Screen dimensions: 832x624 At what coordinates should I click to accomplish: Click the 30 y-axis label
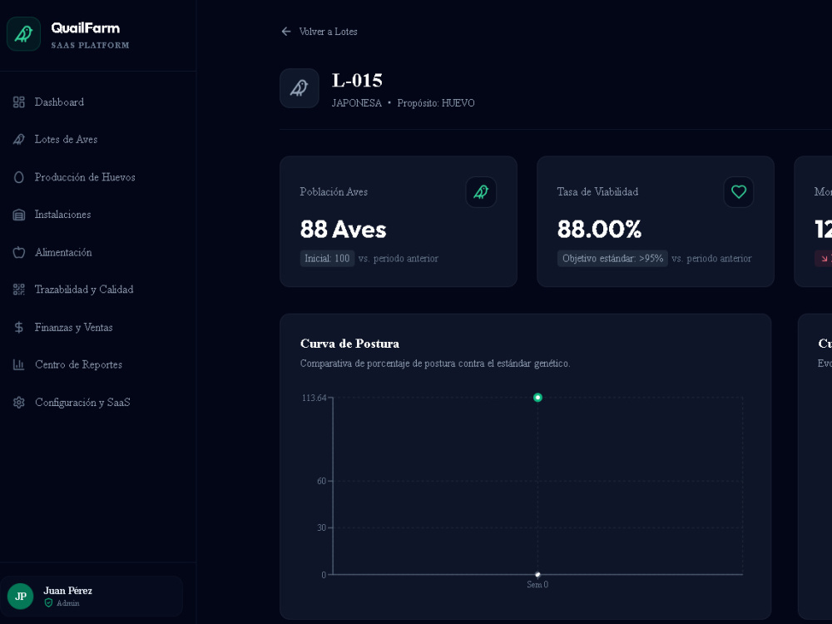click(321, 528)
